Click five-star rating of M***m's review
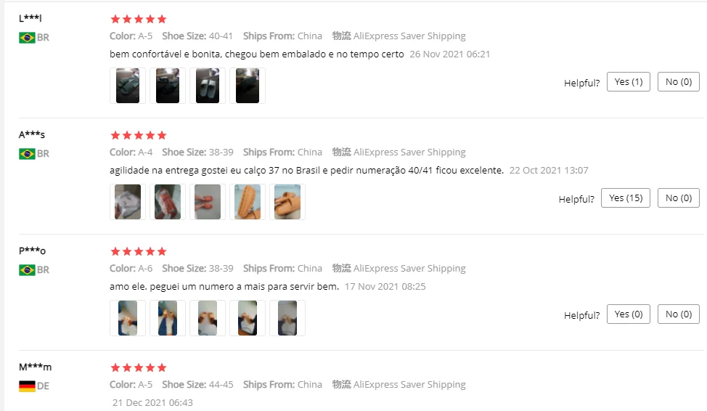 click(139, 367)
